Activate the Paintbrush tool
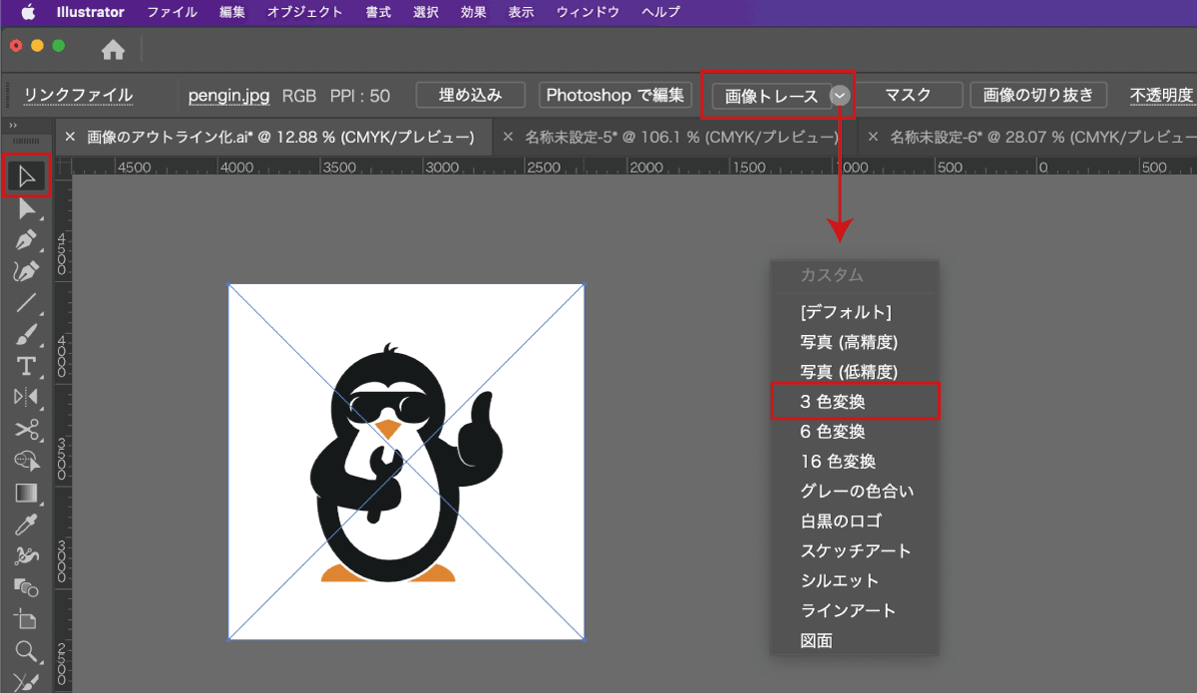Image resolution: width=1197 pixels, height=693 pixels. (26, 334)
